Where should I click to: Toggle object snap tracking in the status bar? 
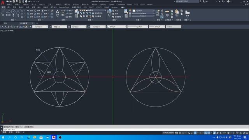[x=205, y=133]
